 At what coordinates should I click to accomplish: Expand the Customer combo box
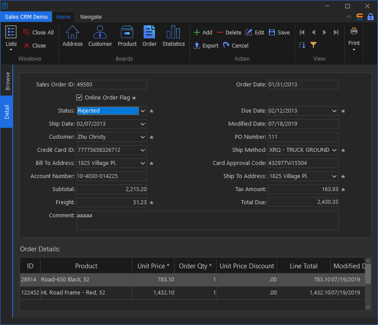click(143, 137)
